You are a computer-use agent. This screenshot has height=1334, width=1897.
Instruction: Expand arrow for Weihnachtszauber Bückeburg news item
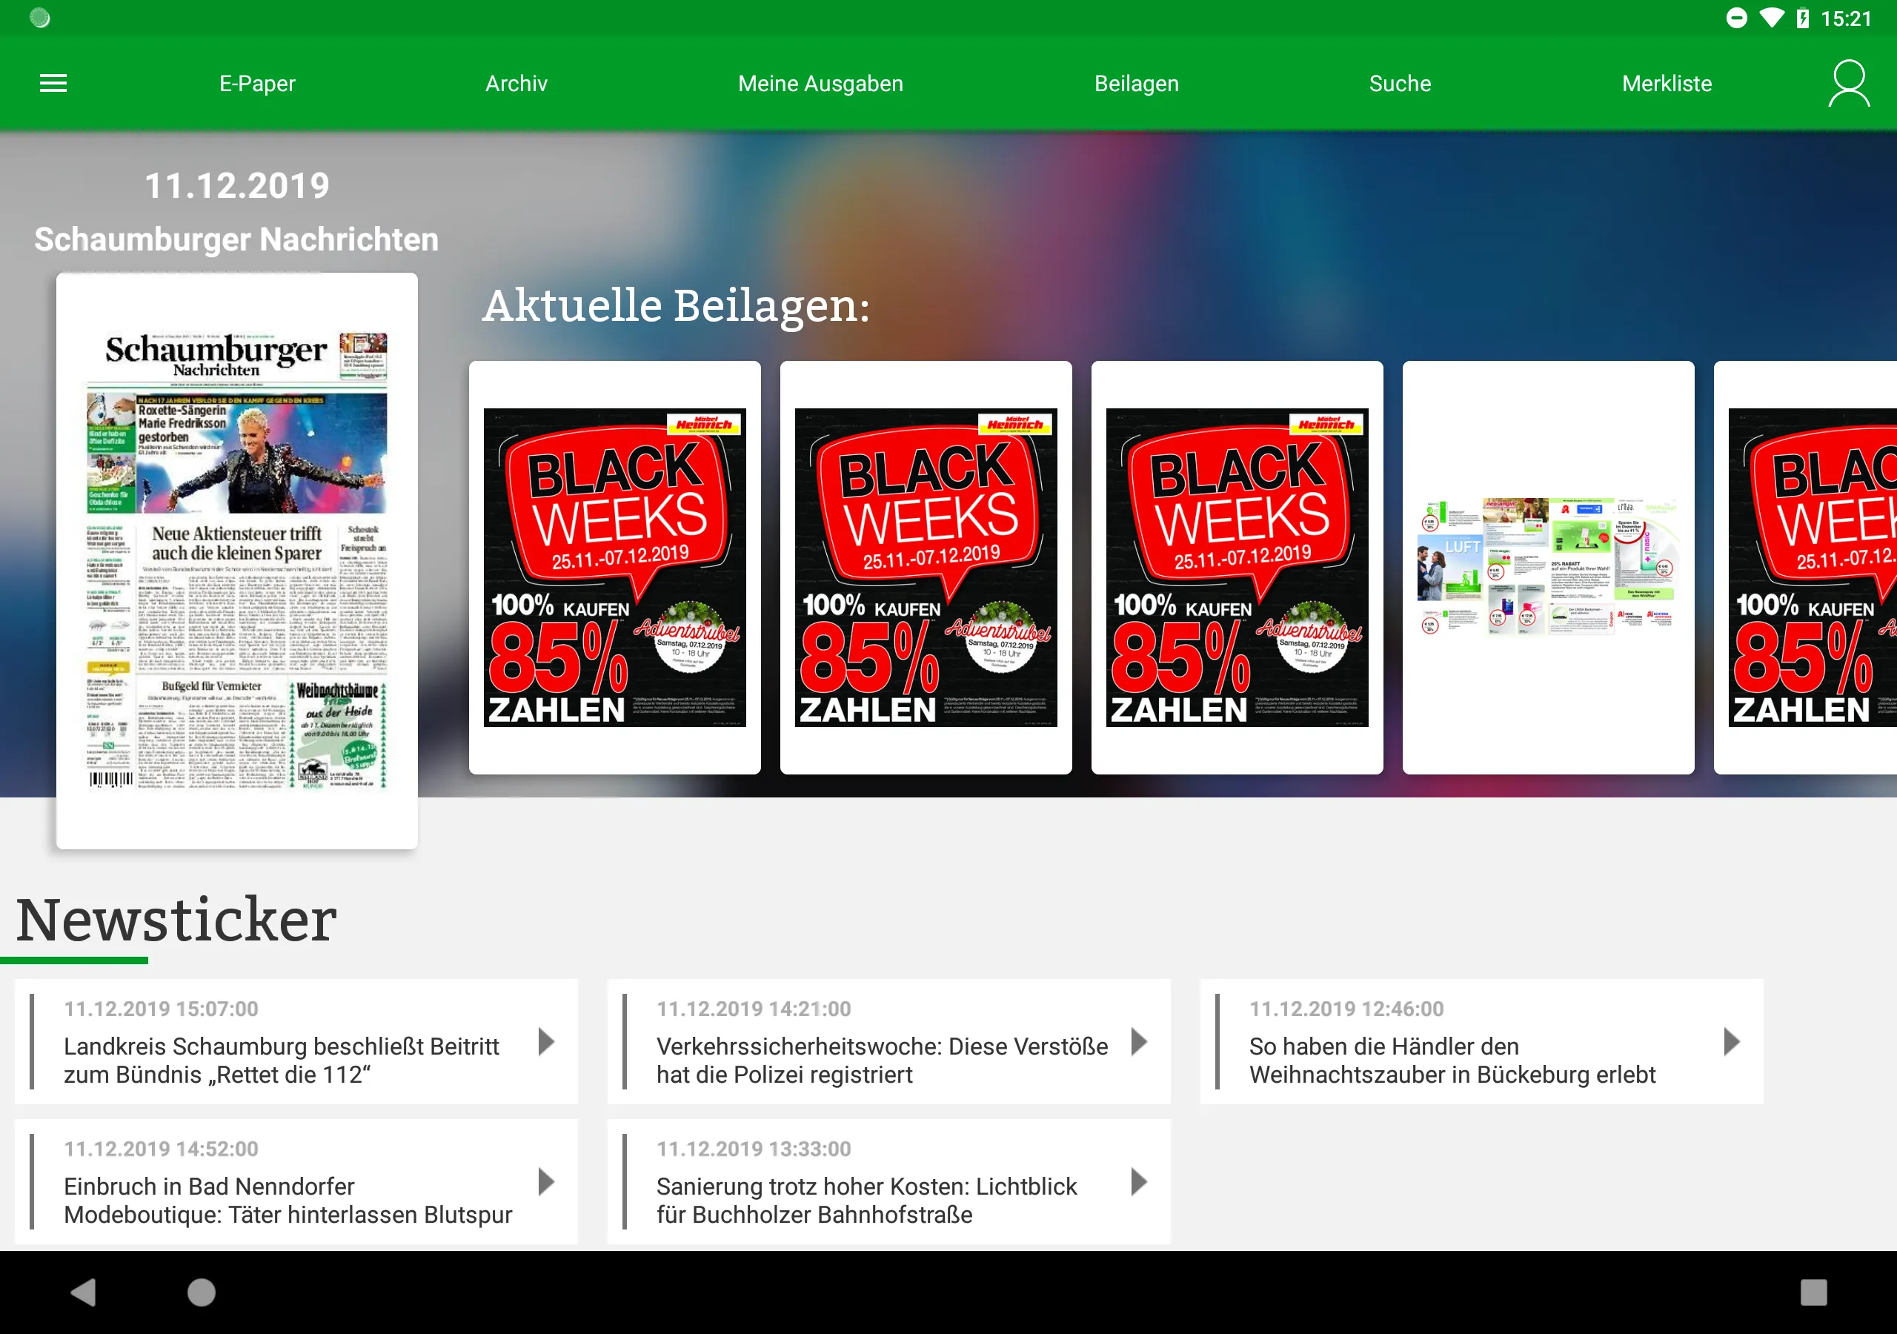click(x=1732, y=1041)
